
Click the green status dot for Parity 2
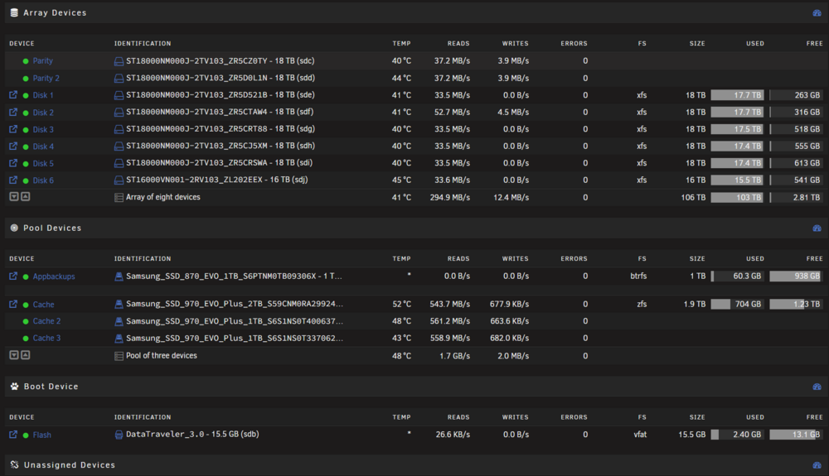tap(26, 79)
